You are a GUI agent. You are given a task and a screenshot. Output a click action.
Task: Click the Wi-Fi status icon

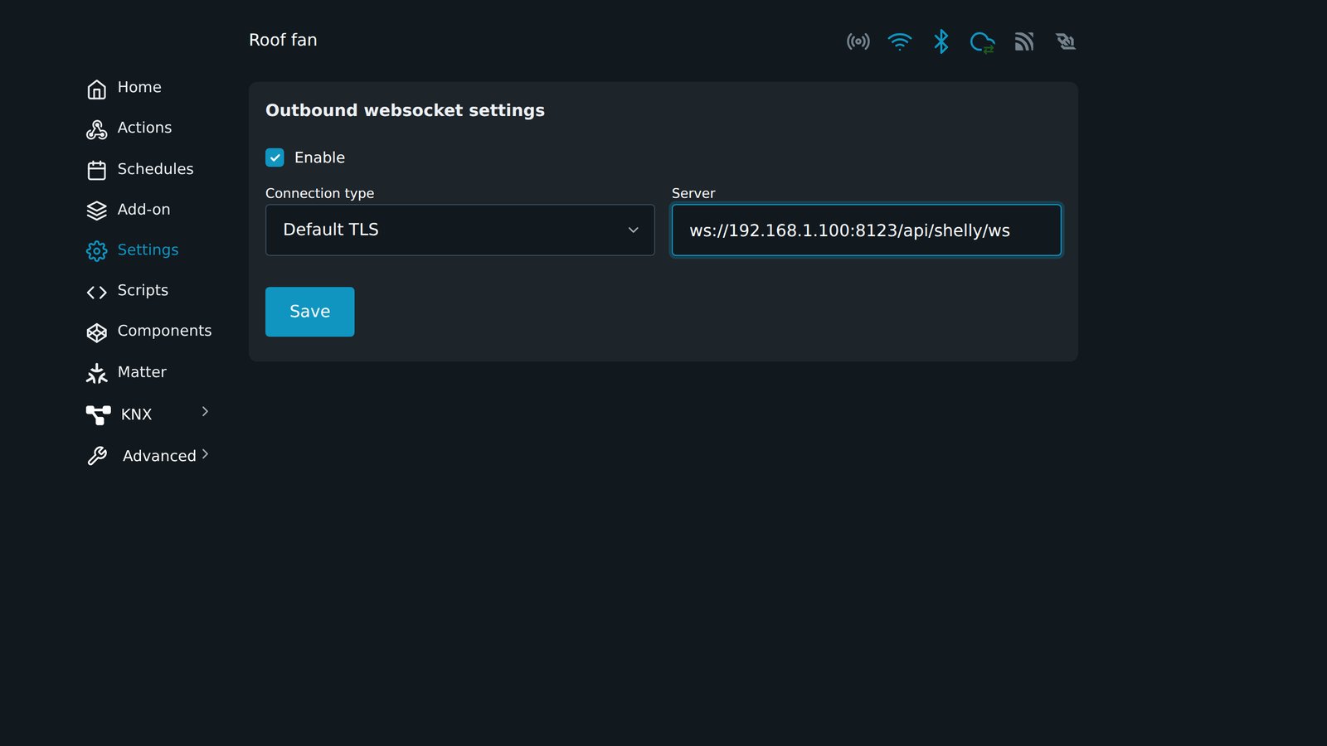pyautogui.click(x=899, y=41)
